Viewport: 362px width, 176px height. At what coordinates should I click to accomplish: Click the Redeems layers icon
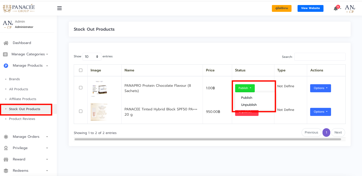click(x=6, y=171)
